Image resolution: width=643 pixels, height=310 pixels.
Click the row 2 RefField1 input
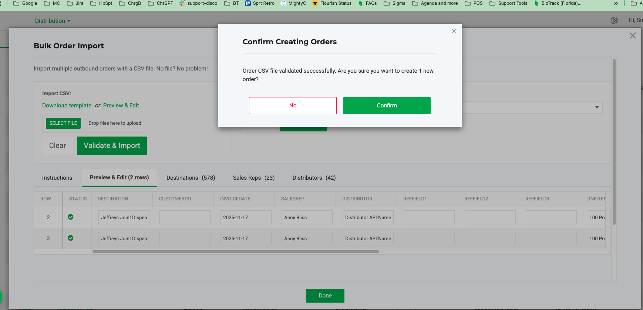coord(429,217)
